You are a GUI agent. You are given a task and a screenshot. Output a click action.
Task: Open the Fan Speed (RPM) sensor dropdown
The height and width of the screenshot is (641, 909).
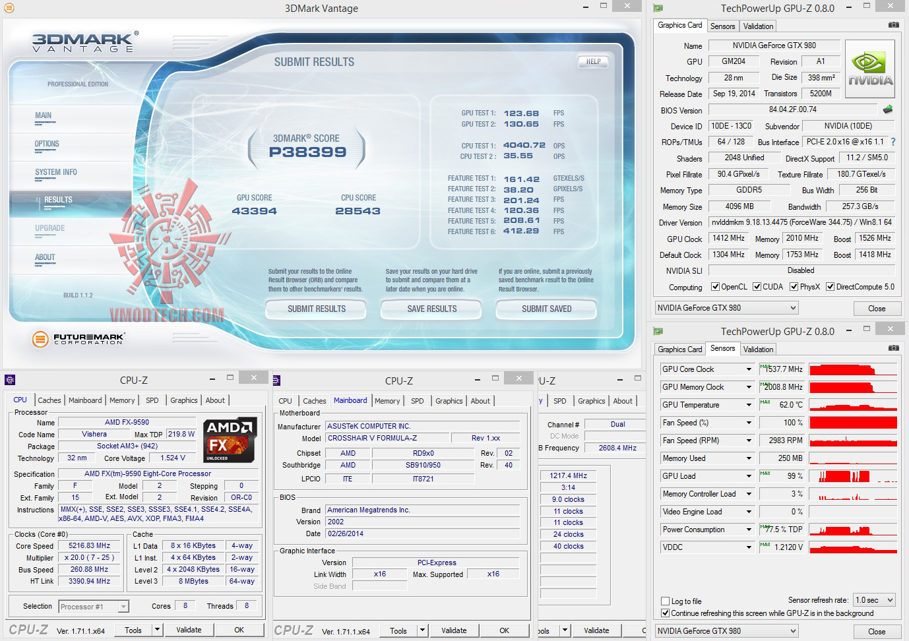click(x=749, y=441)
